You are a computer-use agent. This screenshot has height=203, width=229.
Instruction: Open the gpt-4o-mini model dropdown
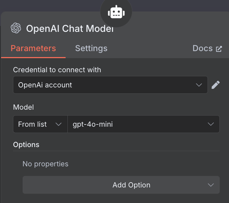pos(143,124)
